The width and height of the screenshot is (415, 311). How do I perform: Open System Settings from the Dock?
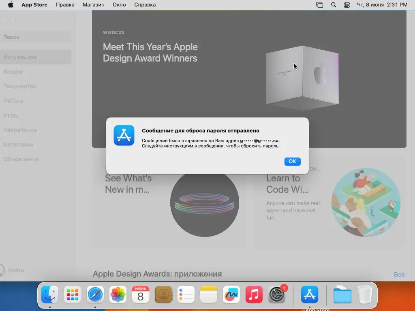277,294
